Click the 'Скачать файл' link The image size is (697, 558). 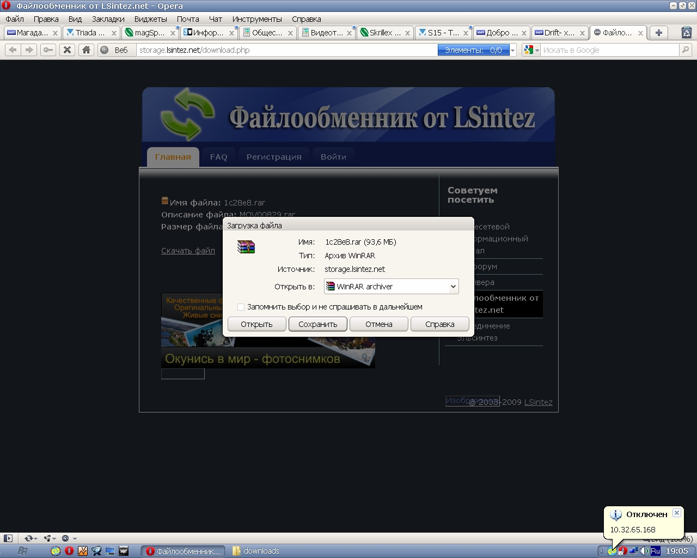coord(188,251)
